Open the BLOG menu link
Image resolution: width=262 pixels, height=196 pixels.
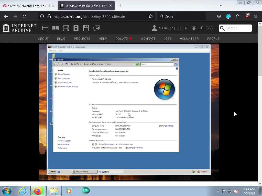click(x=61, y=39)
